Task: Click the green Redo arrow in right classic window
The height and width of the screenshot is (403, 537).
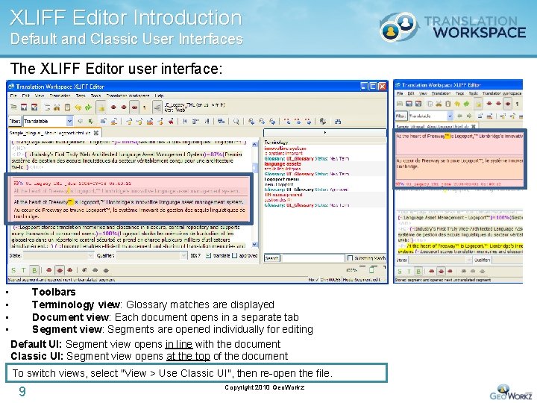Action: 466,104
